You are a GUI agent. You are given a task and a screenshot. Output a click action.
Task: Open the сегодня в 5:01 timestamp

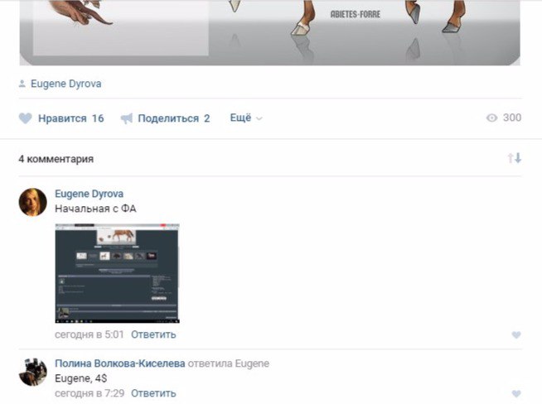[90, 334]
